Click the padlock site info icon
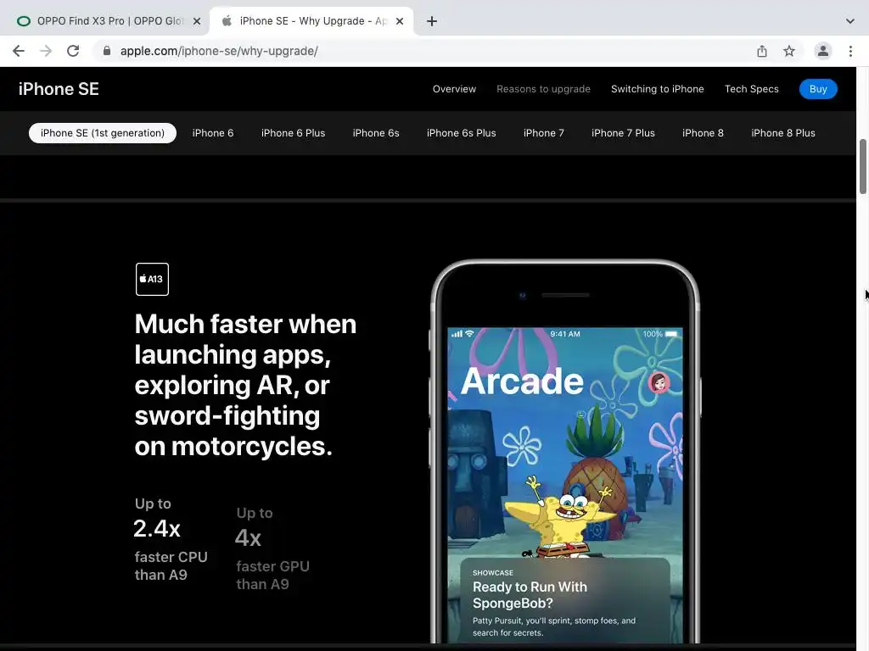869x651 pixels. (107, 51)
